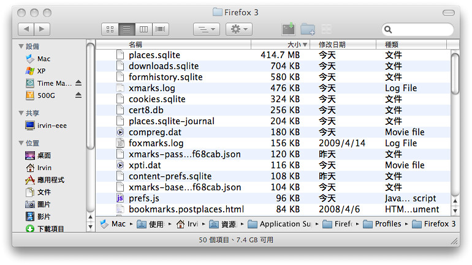Click the dimmed grid toolbar icon

coord(326,29)
